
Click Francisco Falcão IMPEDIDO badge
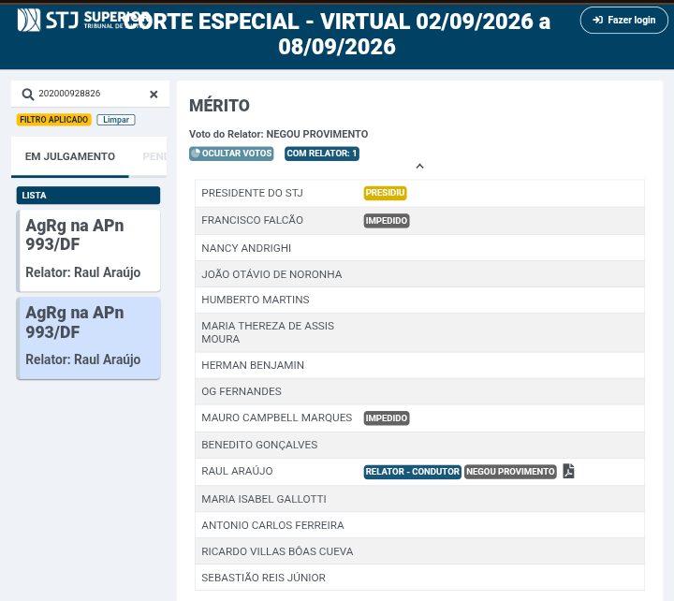387,221
